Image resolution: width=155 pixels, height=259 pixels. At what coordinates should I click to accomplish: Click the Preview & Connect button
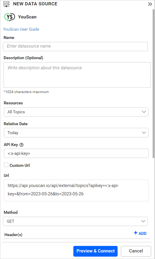96,251
